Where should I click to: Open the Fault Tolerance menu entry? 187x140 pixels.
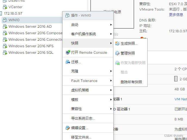click(88, 81)
